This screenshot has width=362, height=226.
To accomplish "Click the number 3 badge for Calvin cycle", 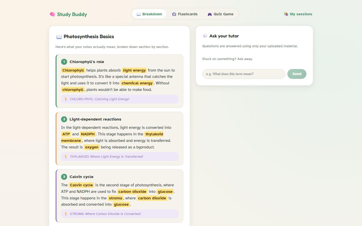I will click(64, 177).
